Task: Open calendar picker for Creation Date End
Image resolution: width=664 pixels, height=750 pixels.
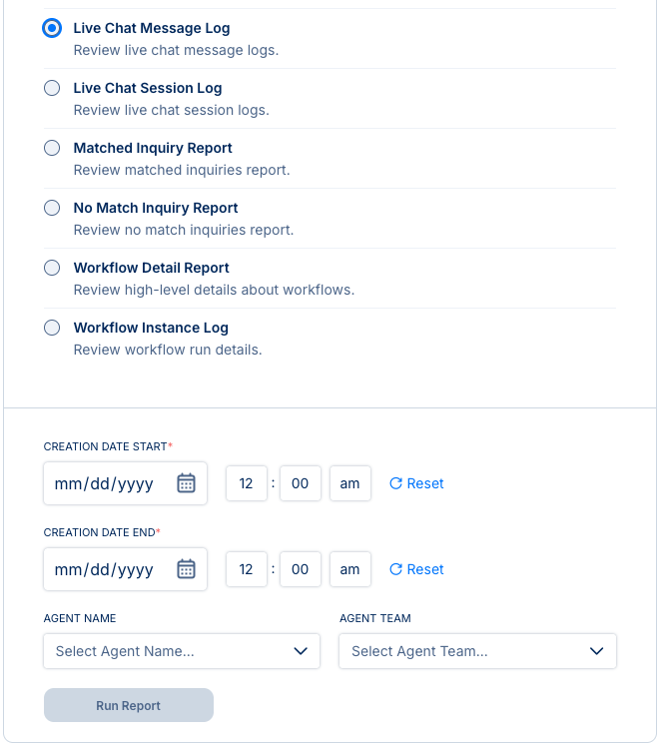Action: tap(186, 569)
